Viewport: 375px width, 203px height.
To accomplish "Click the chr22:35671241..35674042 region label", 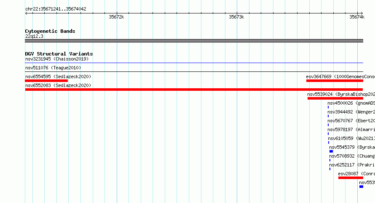I will (56, 9).
